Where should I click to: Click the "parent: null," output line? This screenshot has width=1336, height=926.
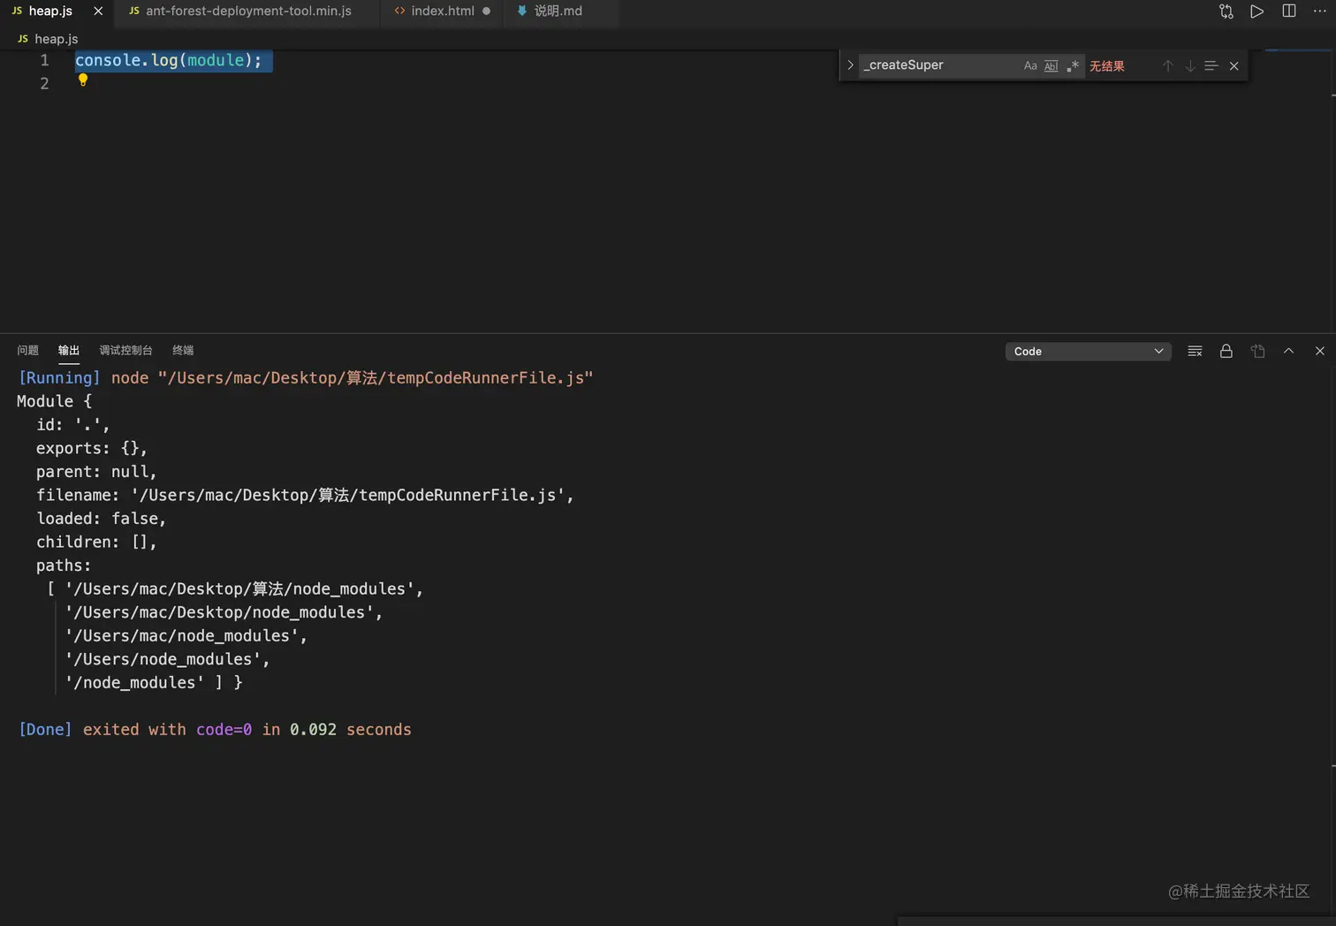point(96,472)
